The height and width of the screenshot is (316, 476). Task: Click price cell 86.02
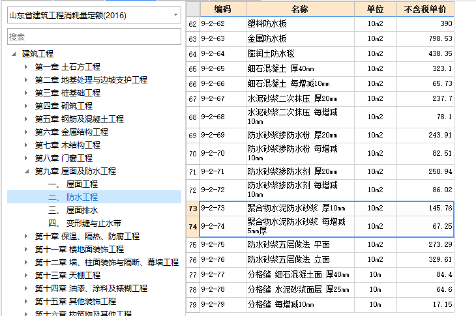(425, 190)
